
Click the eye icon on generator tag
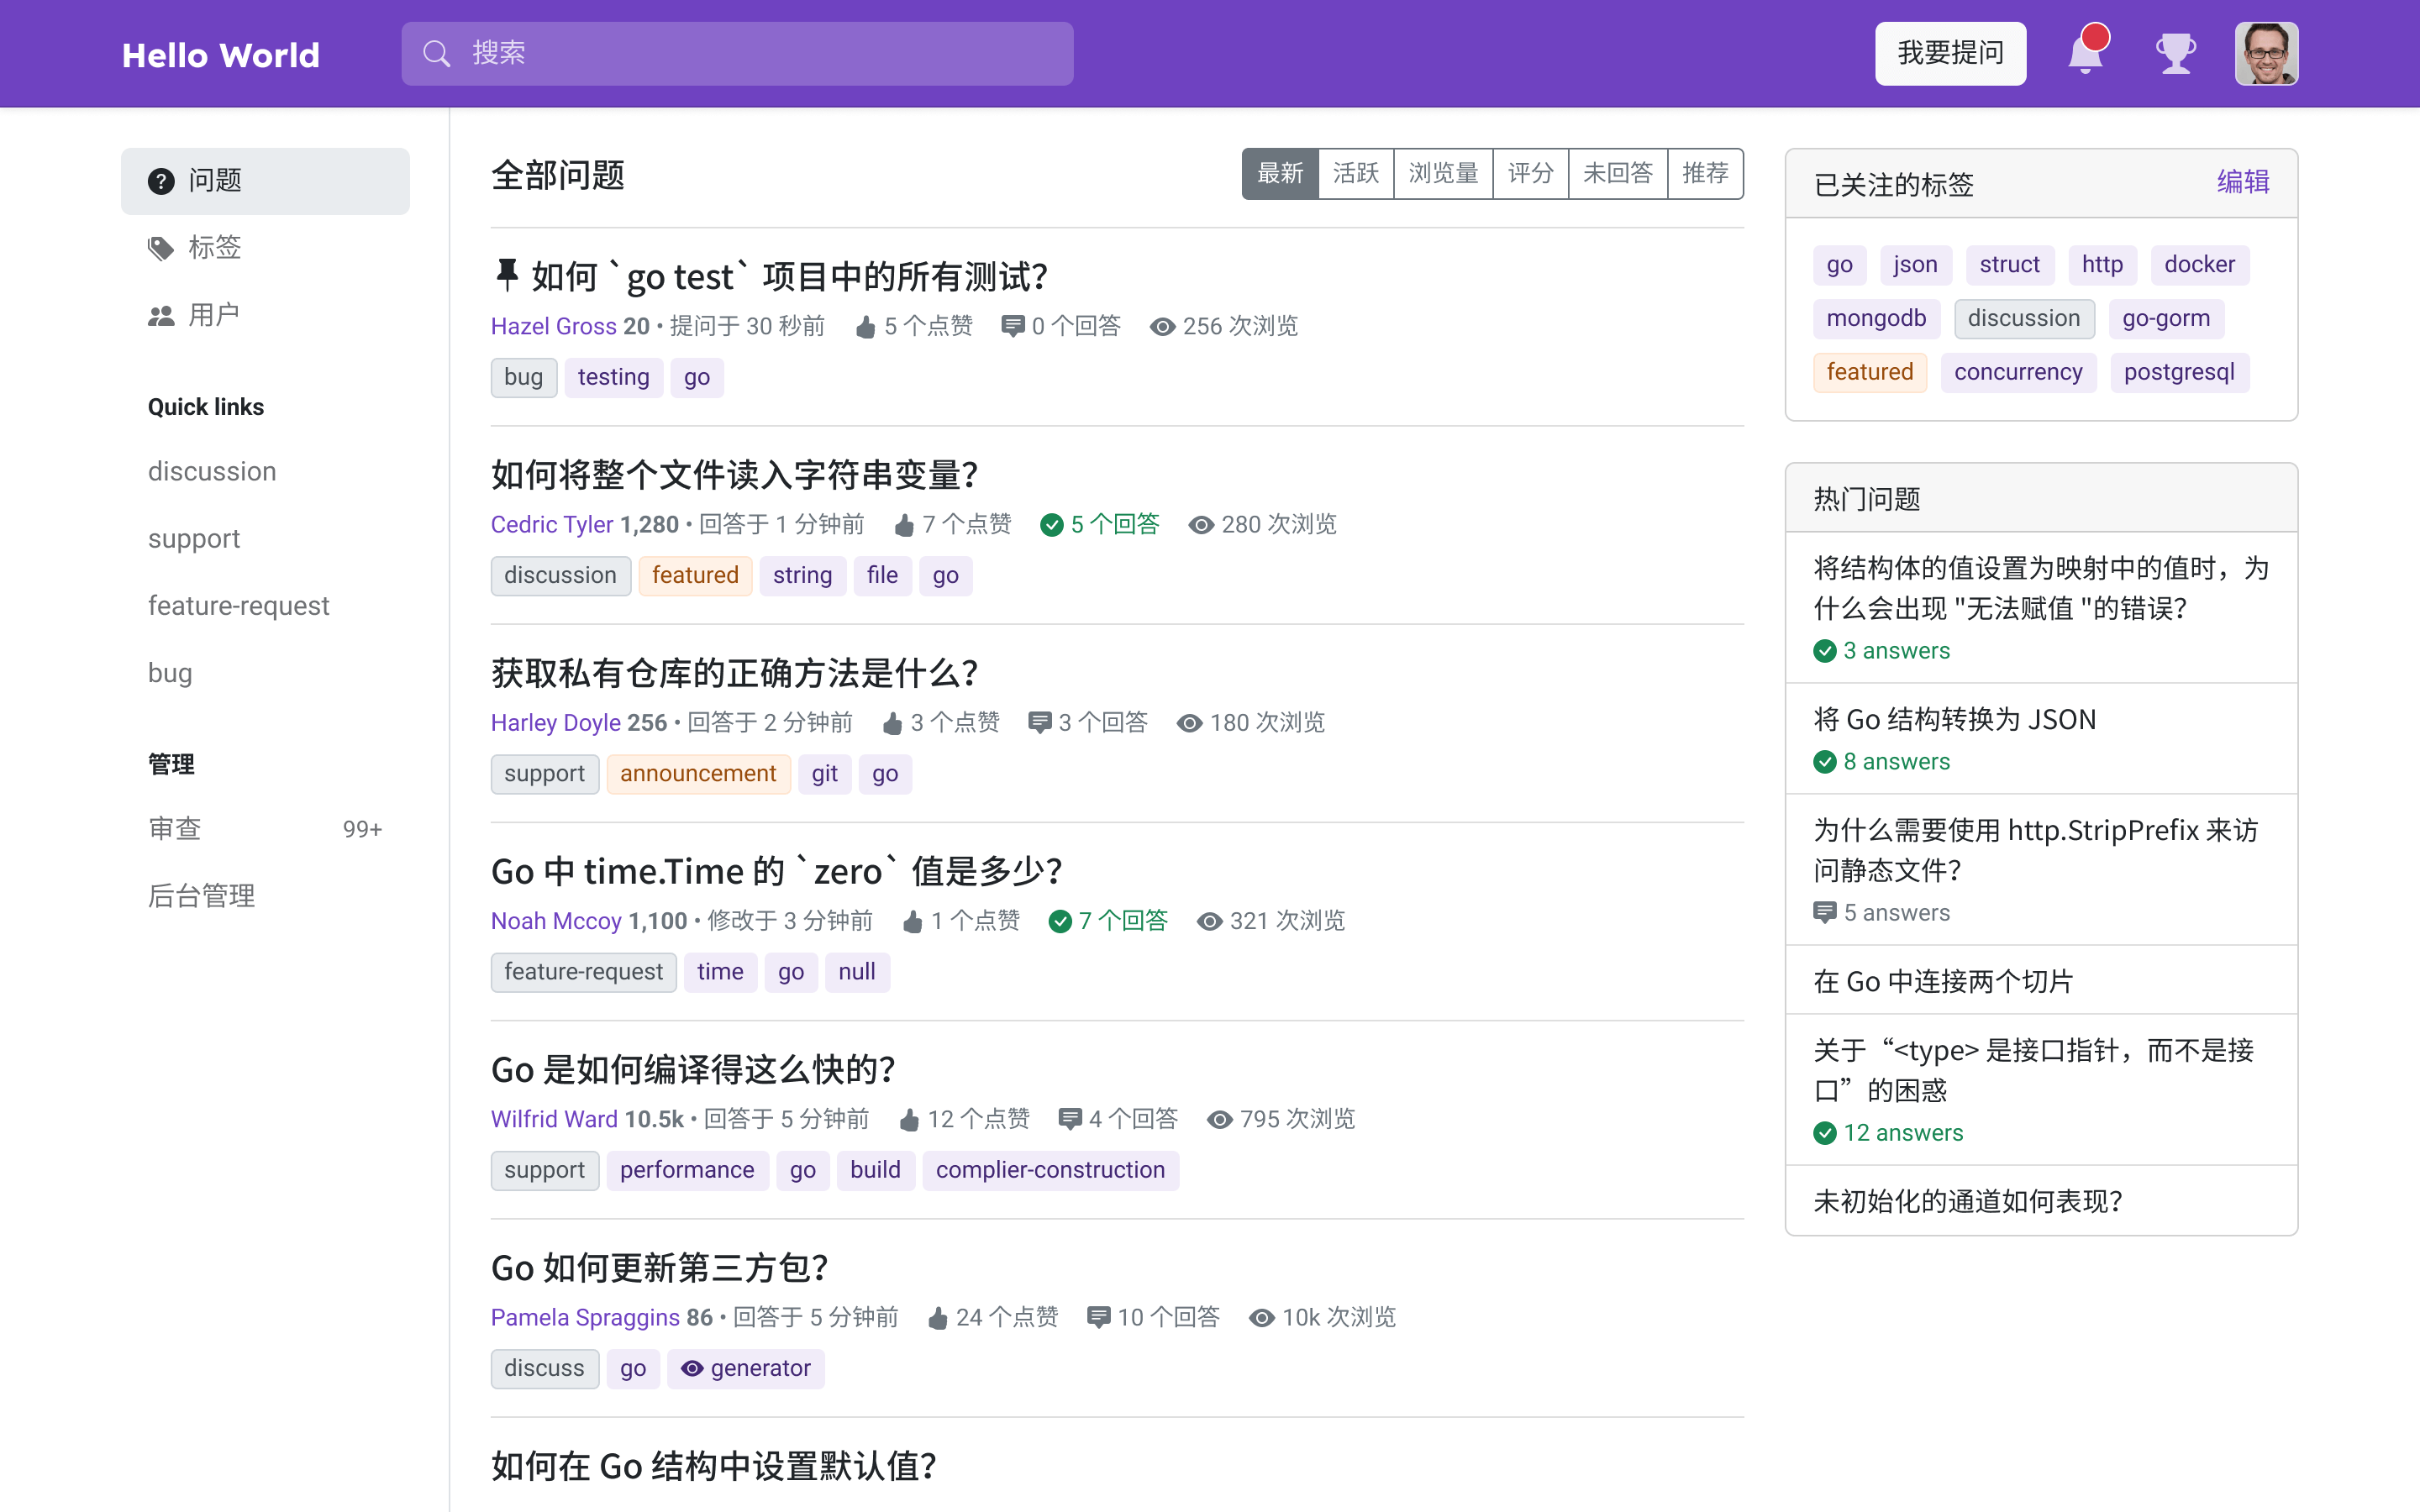pyautogui.click(x=692, y=1368)
